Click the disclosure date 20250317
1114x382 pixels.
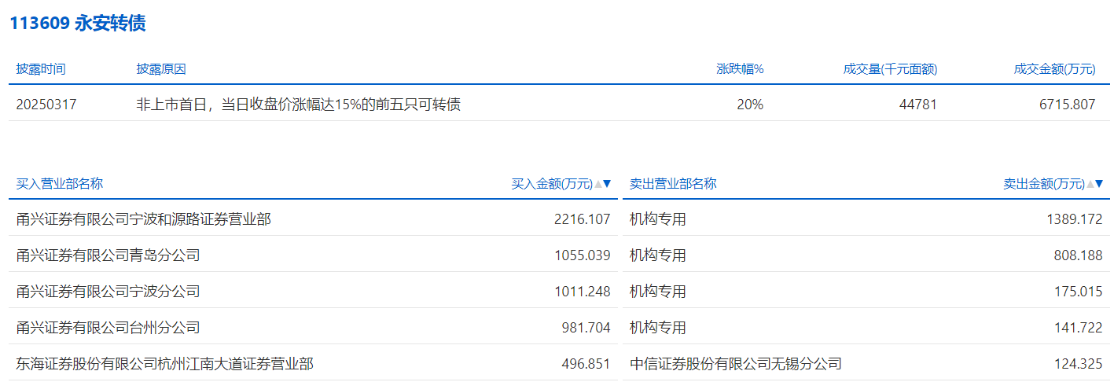point(46,104)
